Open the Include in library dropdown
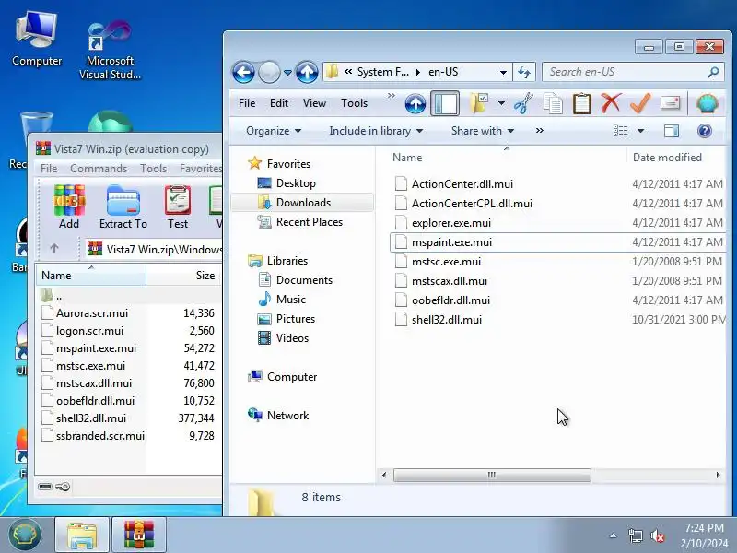This screenshot has width=737, height=553. coord(376,131)
